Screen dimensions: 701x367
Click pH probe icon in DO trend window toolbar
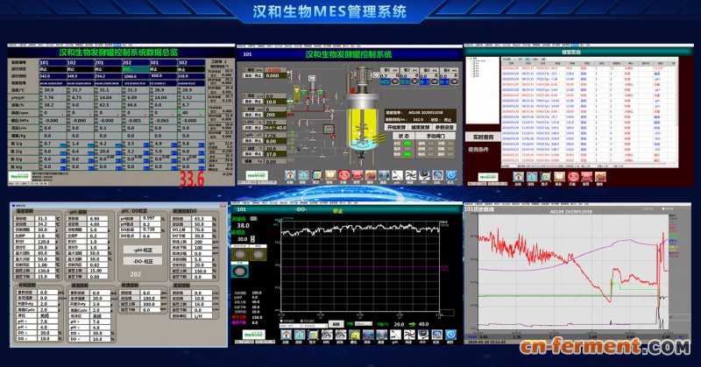pyautogui.click(x=395, y=335)
